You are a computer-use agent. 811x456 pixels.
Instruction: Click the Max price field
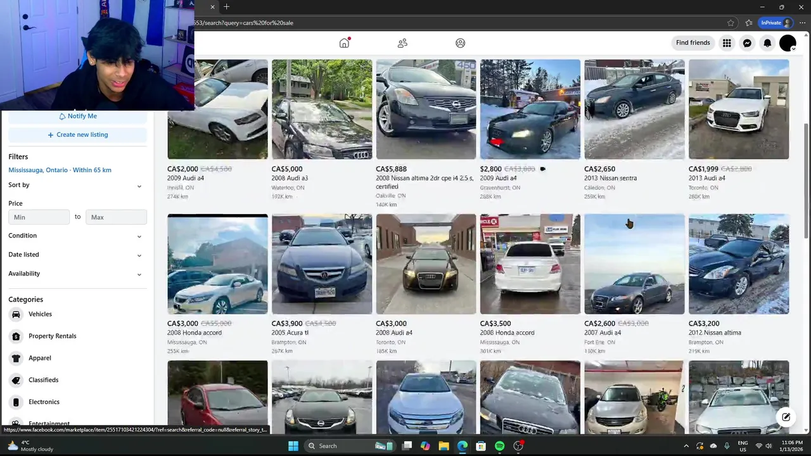point(116,217)
